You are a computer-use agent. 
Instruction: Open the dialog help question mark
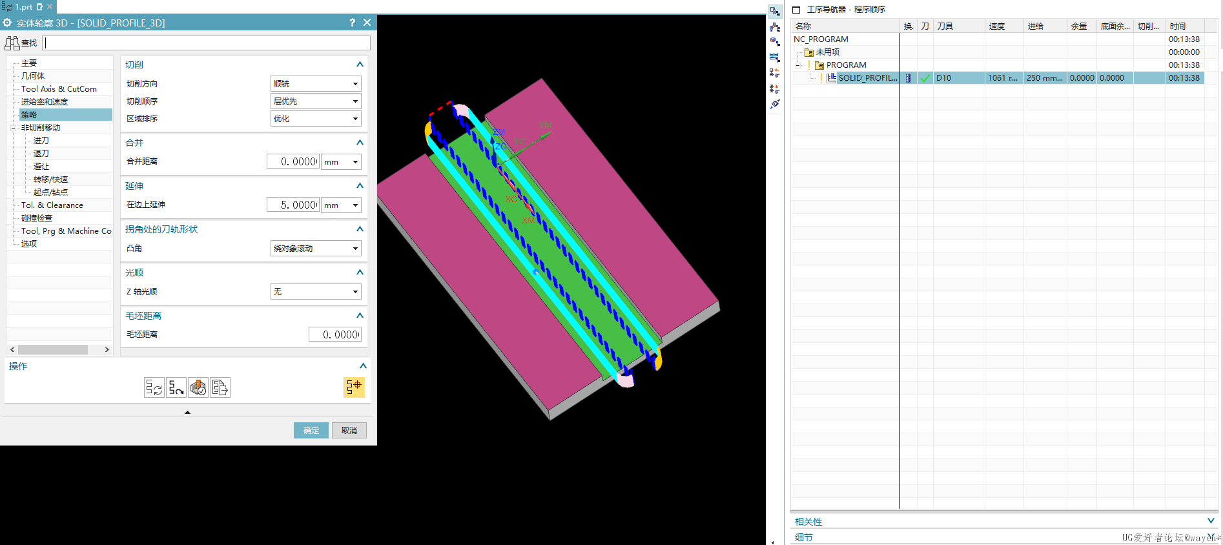tap(352, 23)
